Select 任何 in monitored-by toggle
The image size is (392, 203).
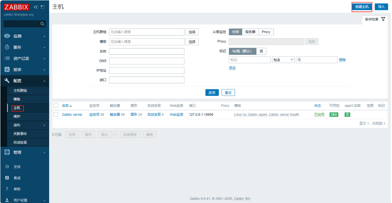point(235,32)
